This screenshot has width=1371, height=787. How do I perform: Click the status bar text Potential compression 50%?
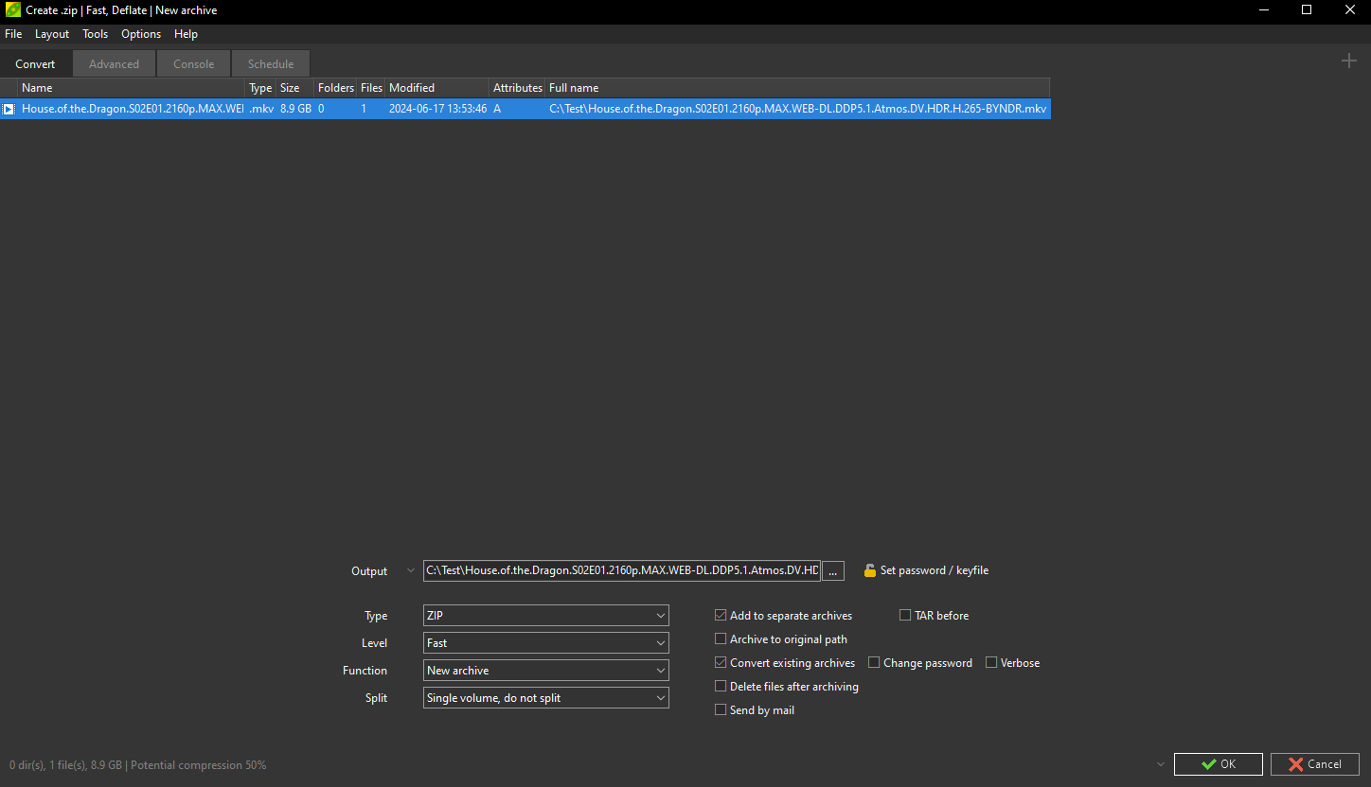tap(198, 764)
